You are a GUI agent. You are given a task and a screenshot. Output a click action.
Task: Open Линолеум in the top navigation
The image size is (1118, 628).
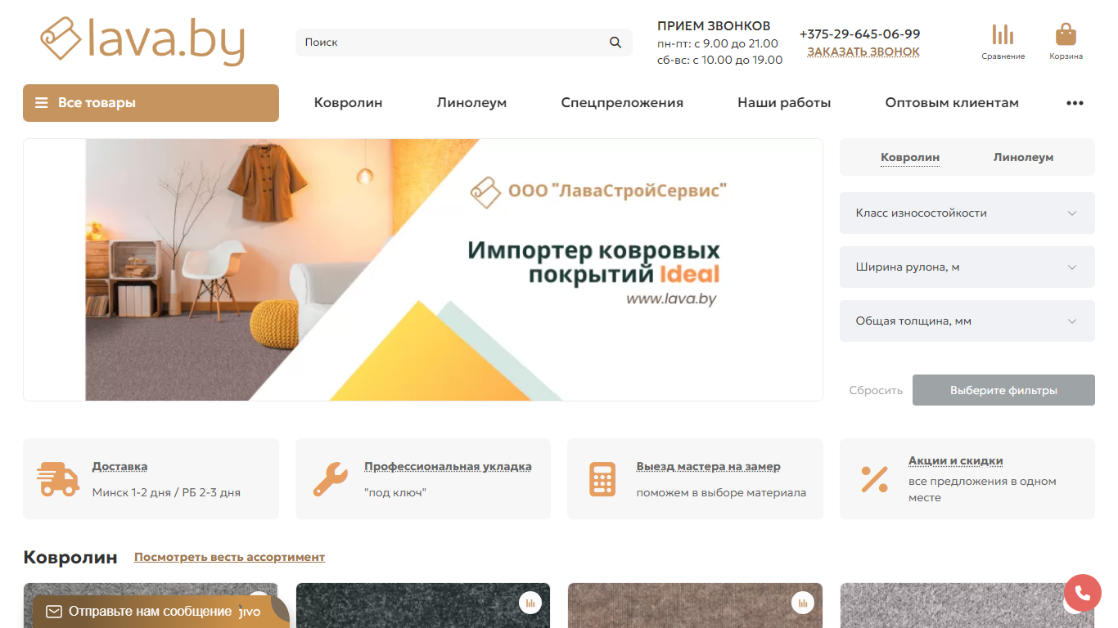tap(471, 103)
